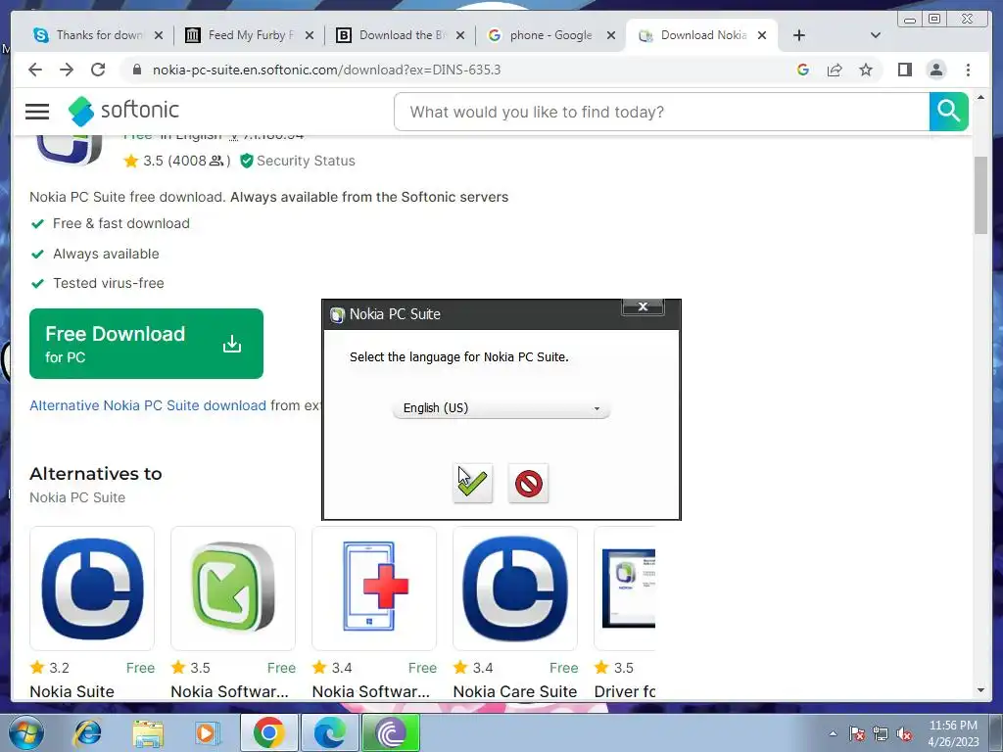
Task: Open the phone with red cross thumbnail
Action: 374,588
